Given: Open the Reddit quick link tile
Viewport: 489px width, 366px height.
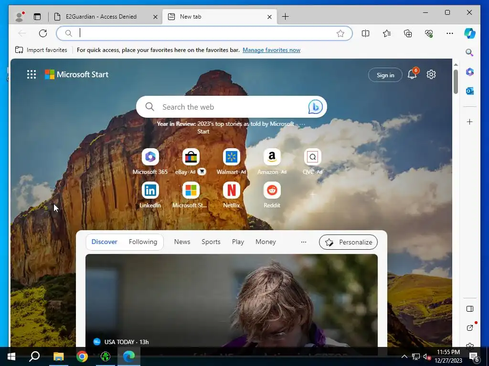Looking at the screenshot, I should [x=272, y=195].
